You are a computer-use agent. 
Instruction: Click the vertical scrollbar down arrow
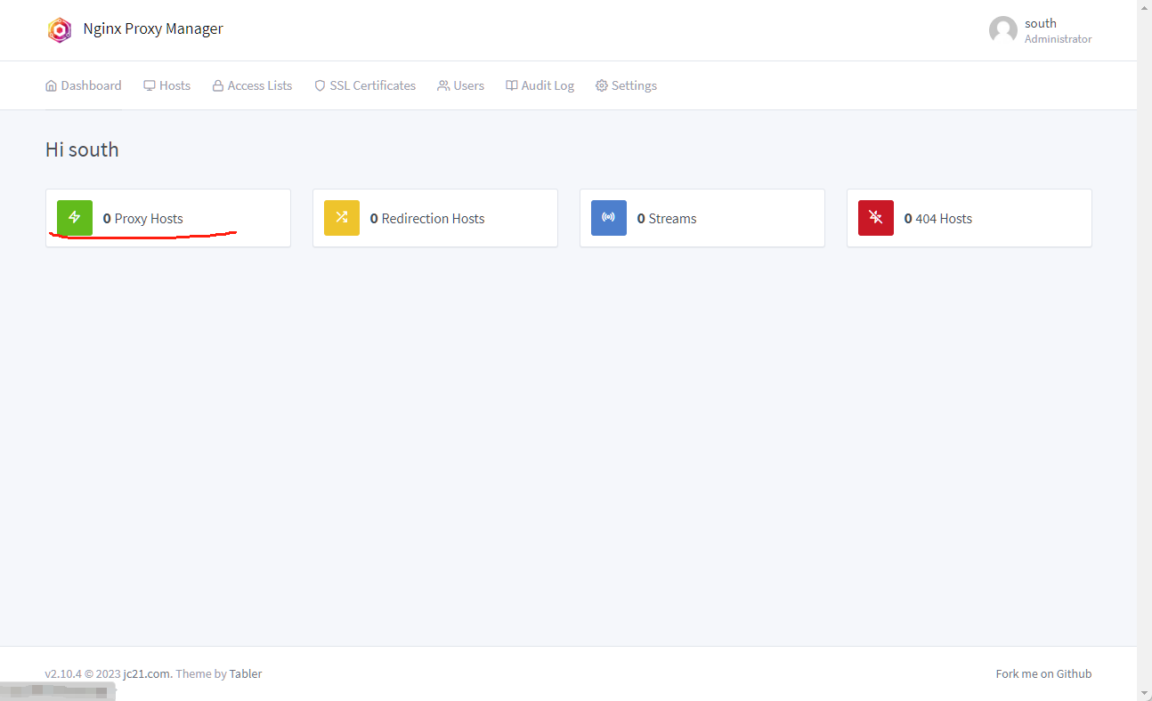tap(1144, 693)
